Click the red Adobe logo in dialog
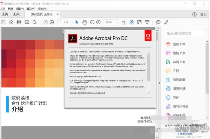Screen dimensions: 210x139 coord(148,35)
